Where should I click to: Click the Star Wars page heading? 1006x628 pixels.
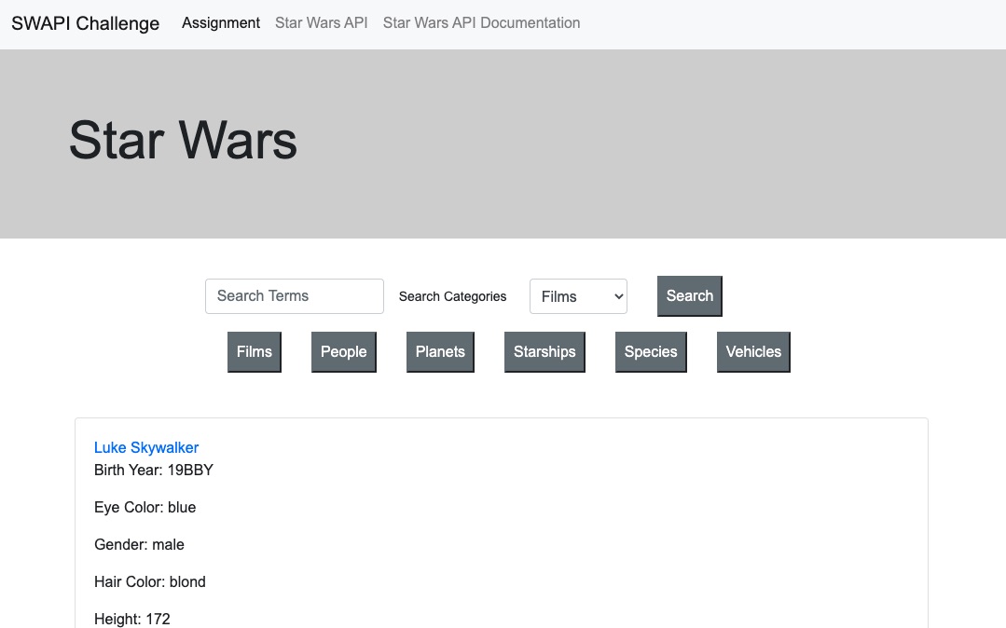tap(181, 141)
